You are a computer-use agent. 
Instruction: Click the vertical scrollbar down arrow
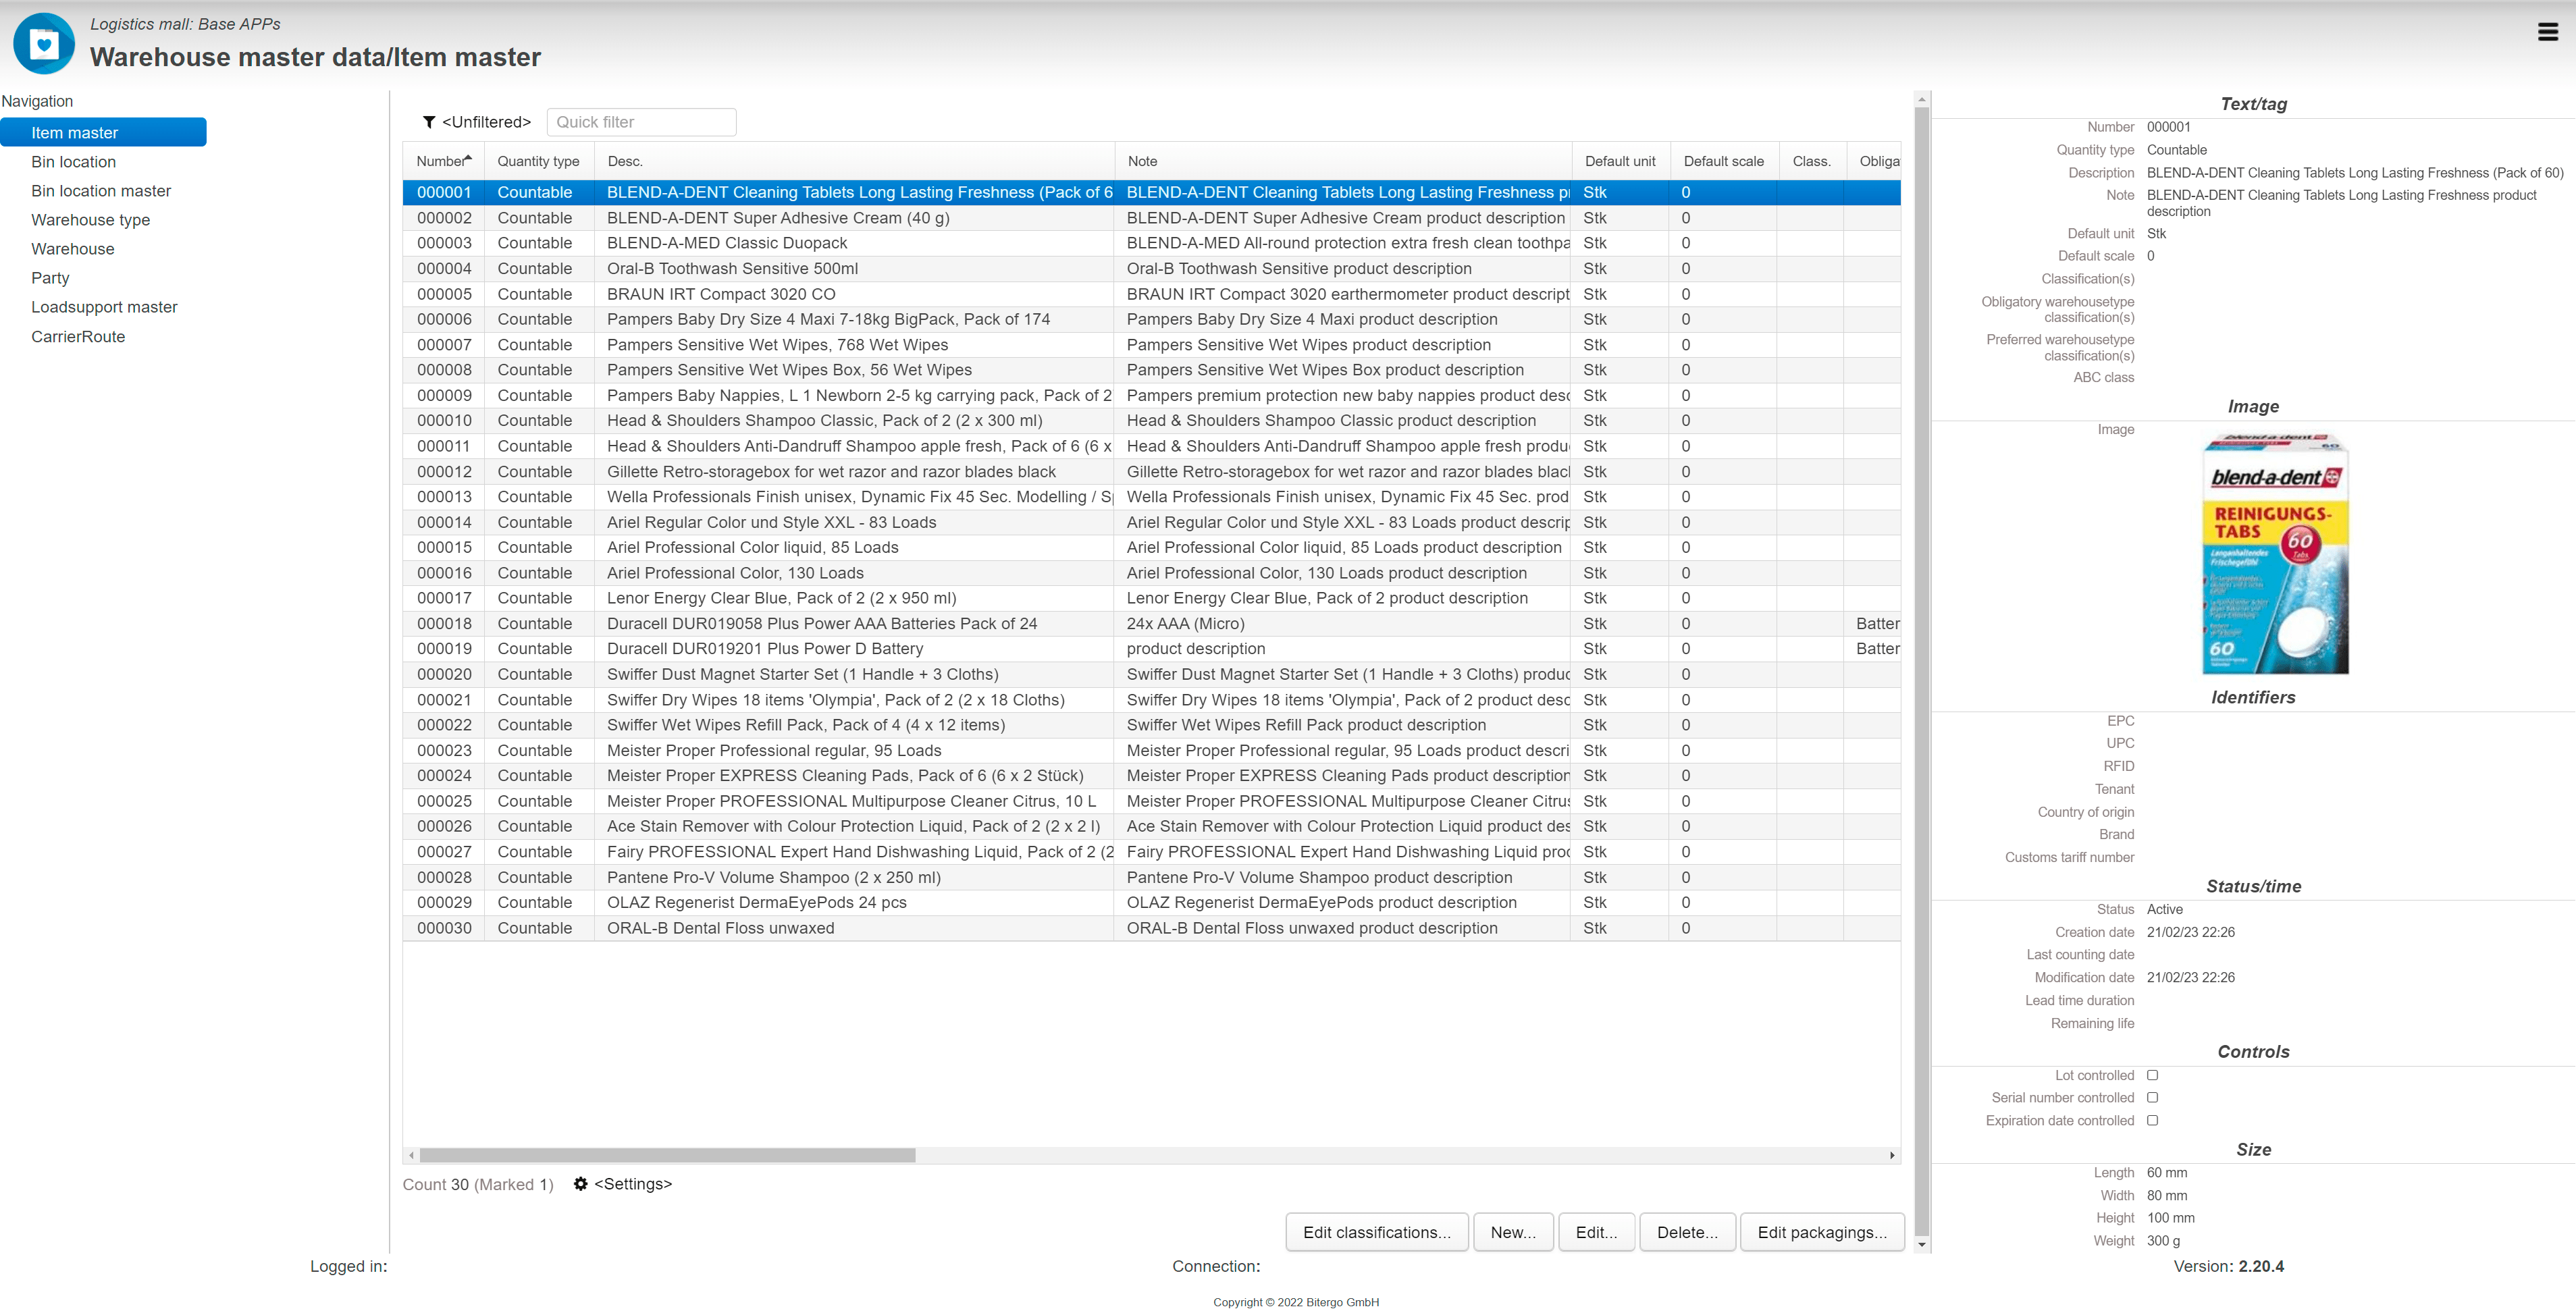1921,1245
